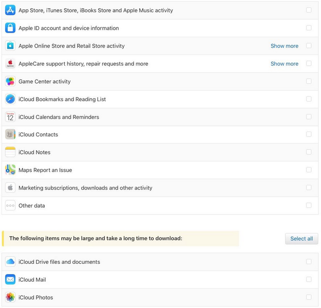321x308 pixels.
Task: Click the Safari compass icon for Bookmarks
Action: tap(10, 99)
